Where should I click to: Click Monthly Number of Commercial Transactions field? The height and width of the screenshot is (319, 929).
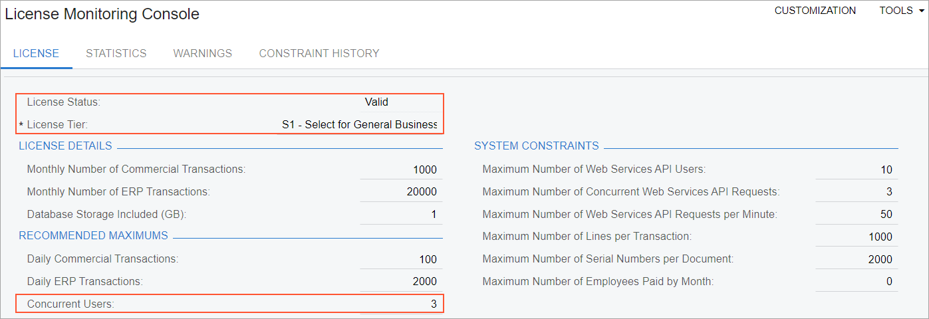(400, 169)
